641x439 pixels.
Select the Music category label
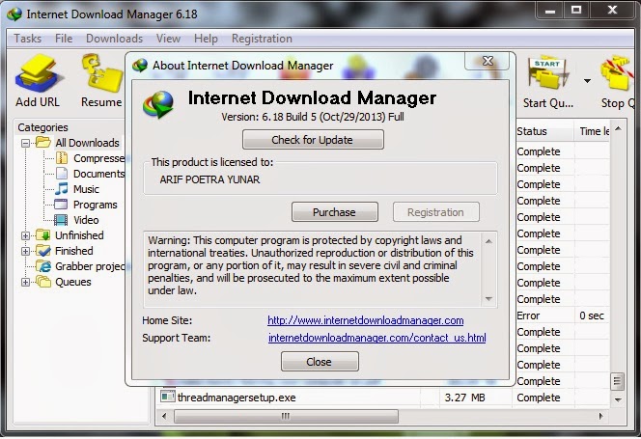pyautogui.click(x=86, y=189)
